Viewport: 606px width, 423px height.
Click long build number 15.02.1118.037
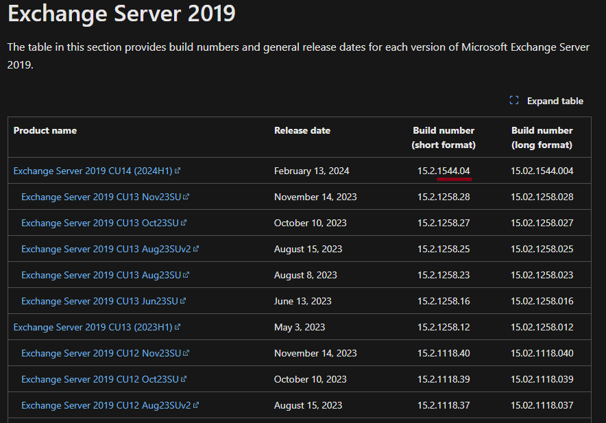(x=542, y=405)
